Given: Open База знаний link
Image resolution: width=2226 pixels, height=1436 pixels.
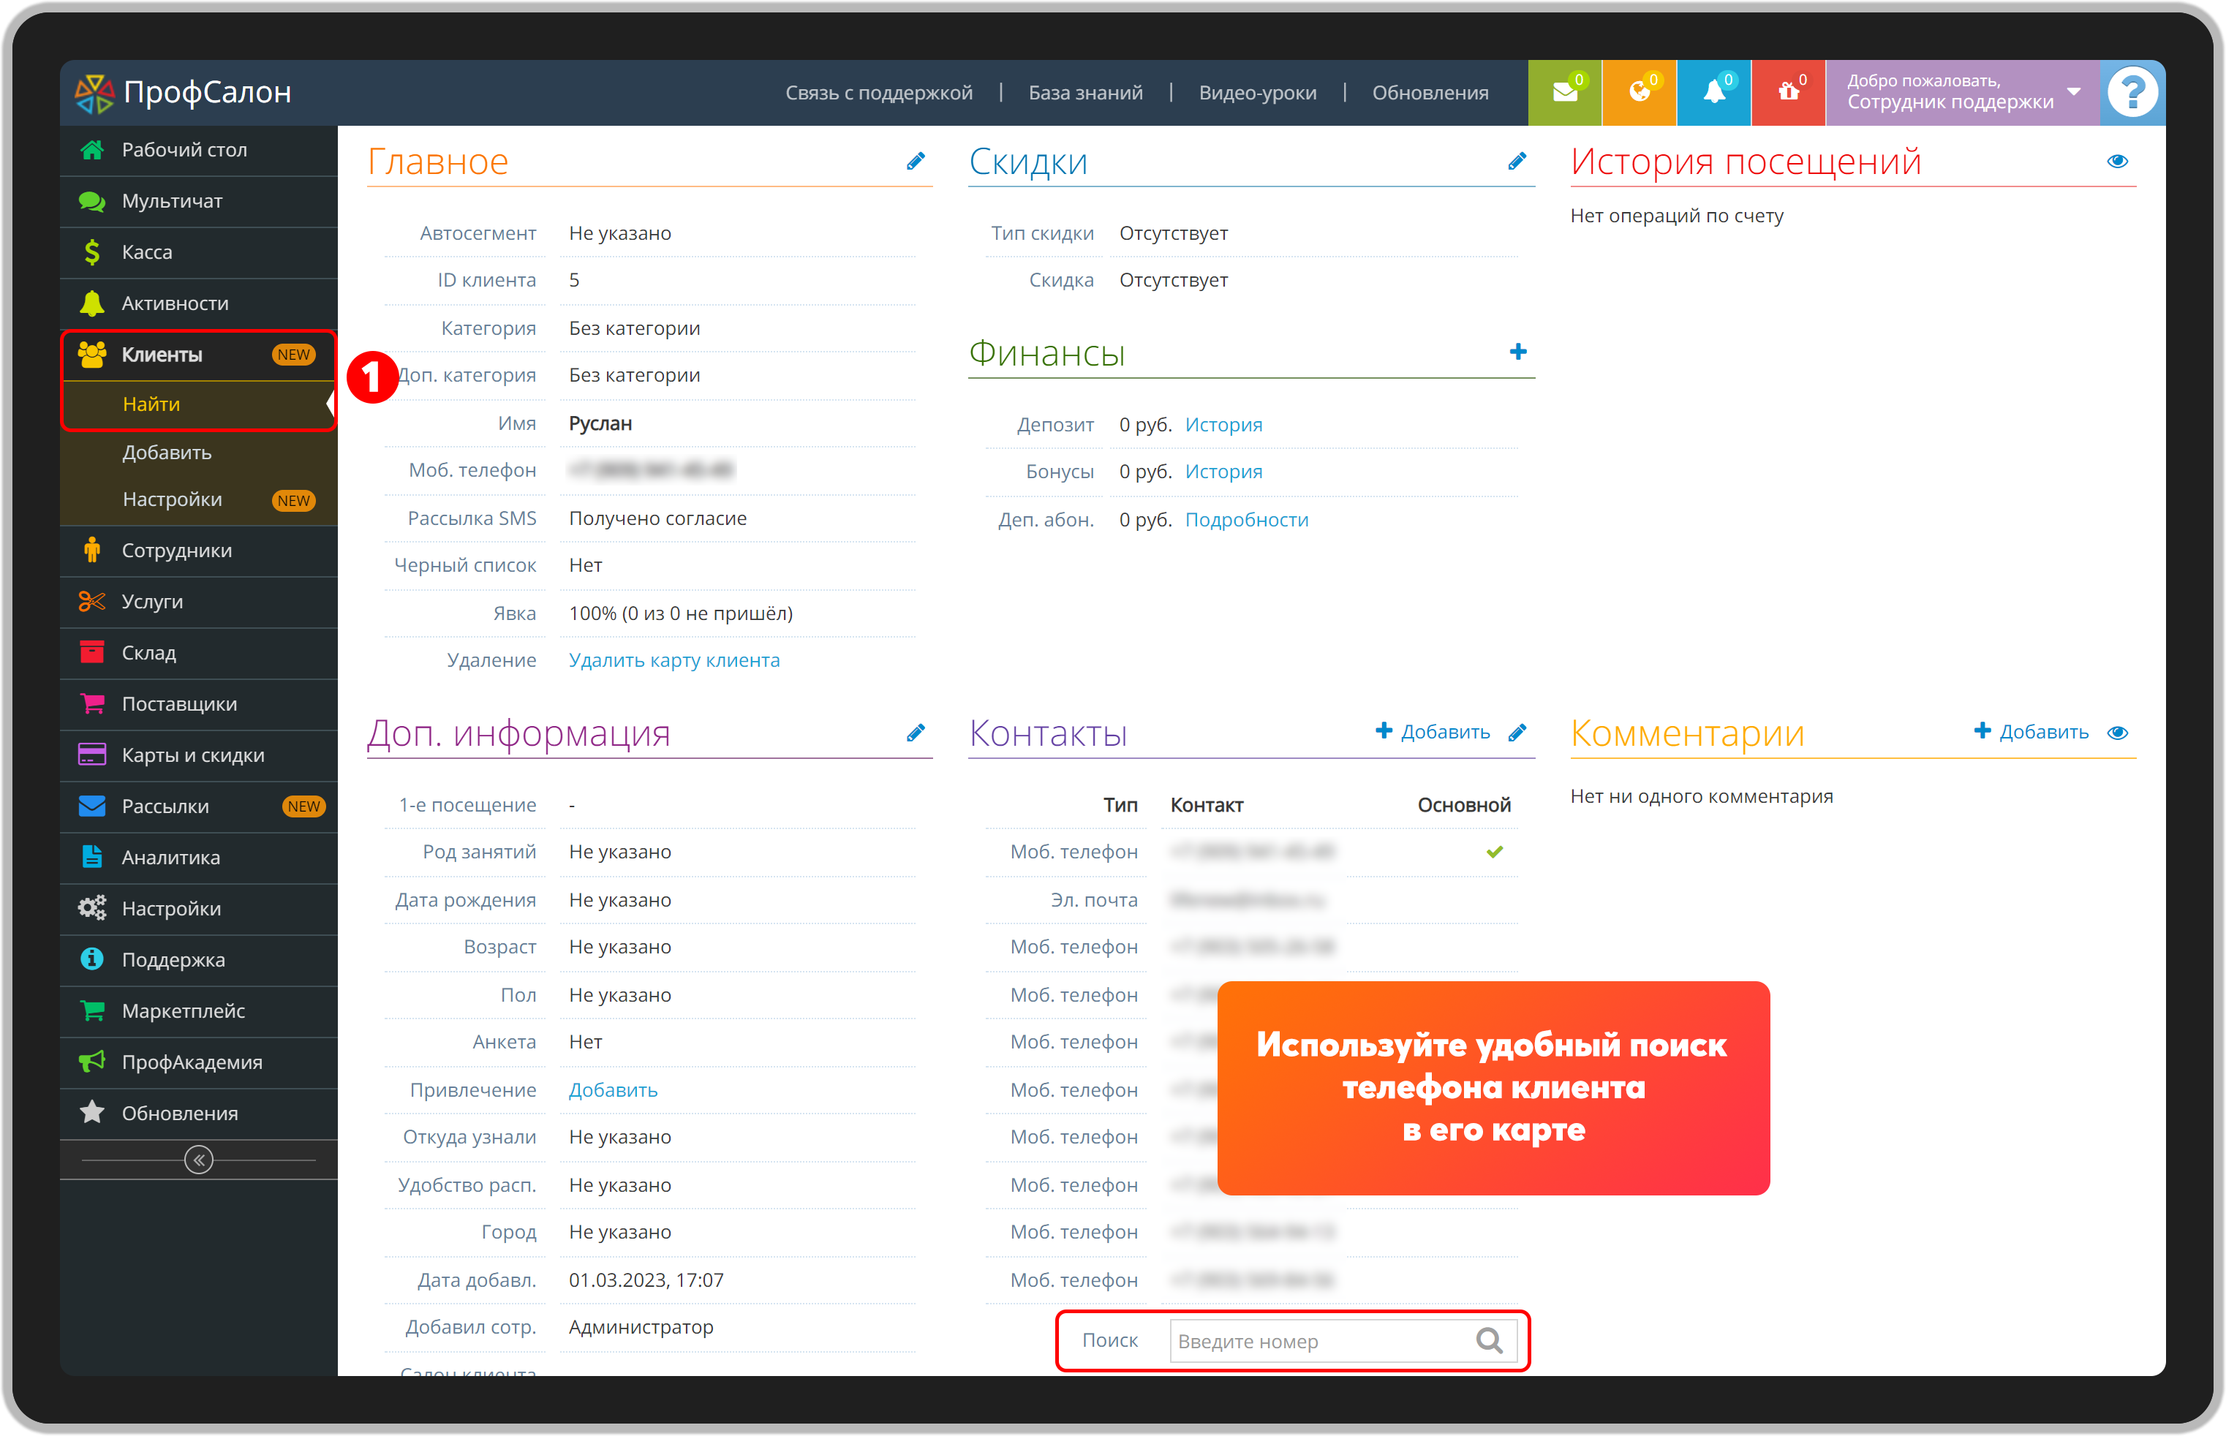Looking at the screenshot, I should [x=1085, y=94].
